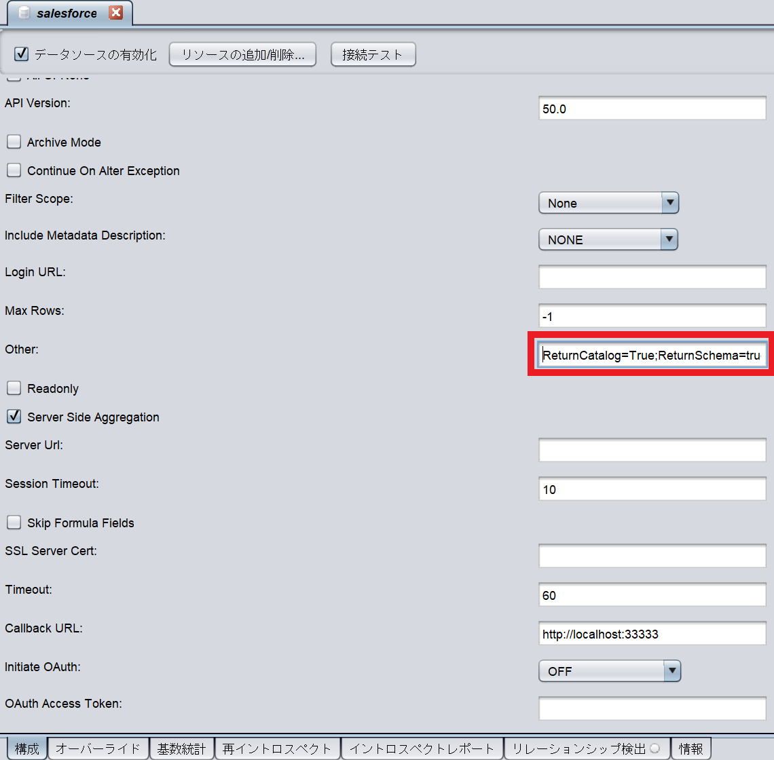Switch to 情報 tab
Screen dimensions: 774x760
691,748
